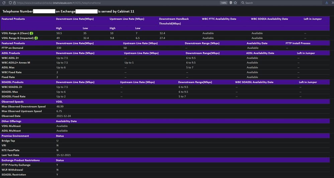The width and height of the screenshot is (334, 178).
Task: Click the 27.4 handback threshold value
Action: tap(162, 38)
